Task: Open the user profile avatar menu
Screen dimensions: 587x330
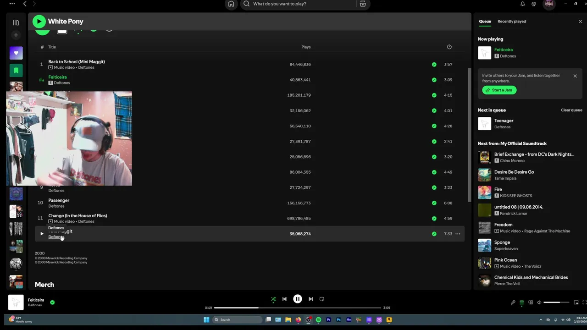Action: click(549, 4)
